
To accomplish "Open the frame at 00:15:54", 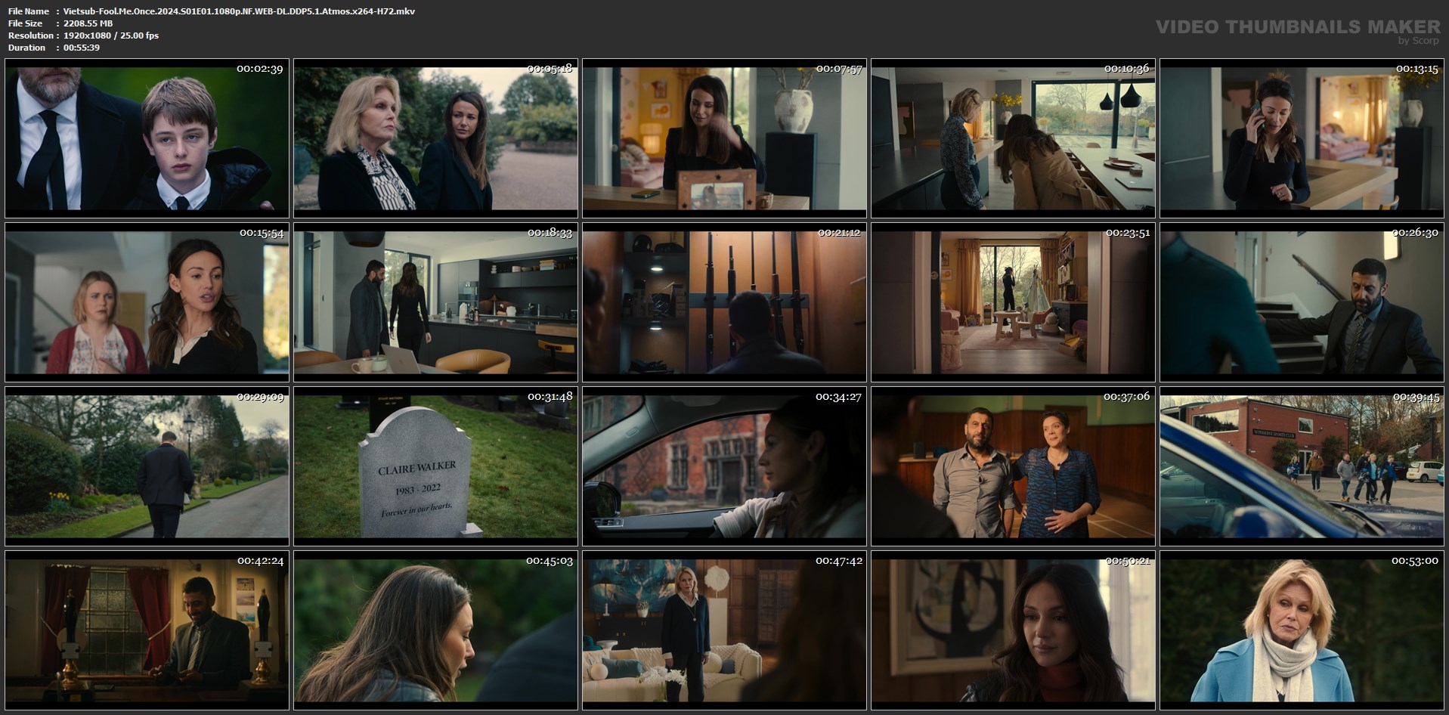I will point(147,302).
